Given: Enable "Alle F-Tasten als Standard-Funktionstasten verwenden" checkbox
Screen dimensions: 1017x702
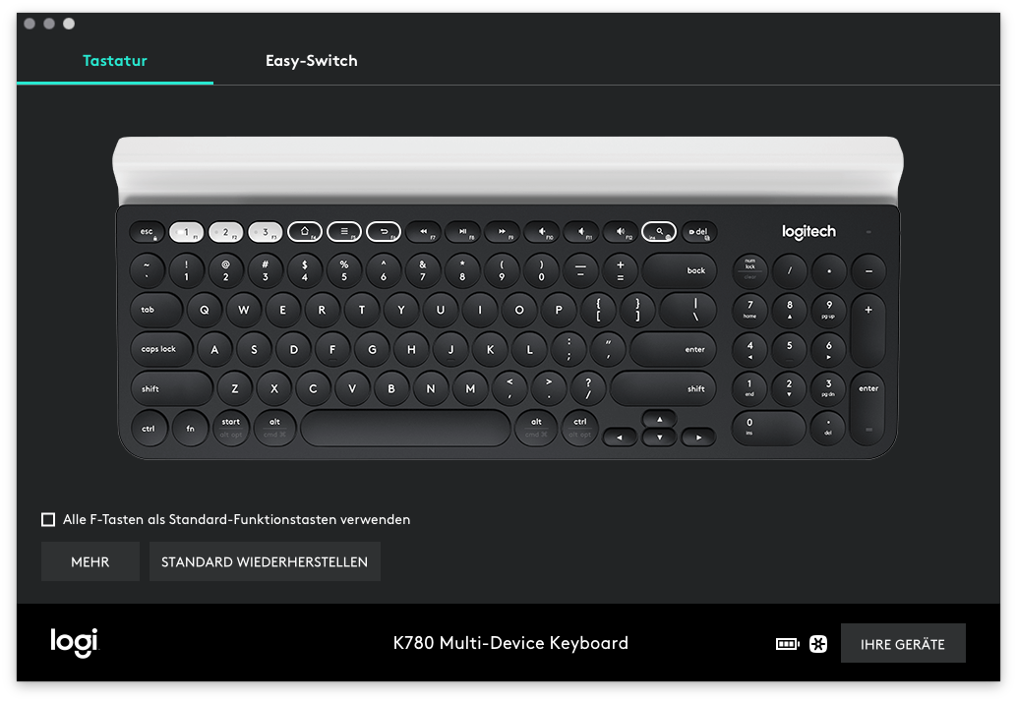Looking at the screenshot, I should [48, 519].
